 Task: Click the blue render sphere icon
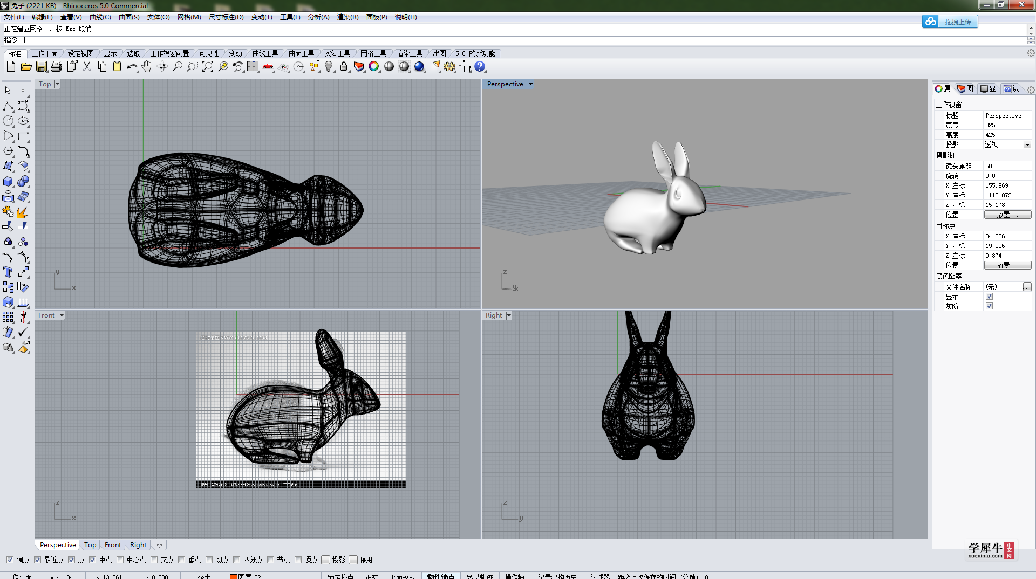(419, 67)
